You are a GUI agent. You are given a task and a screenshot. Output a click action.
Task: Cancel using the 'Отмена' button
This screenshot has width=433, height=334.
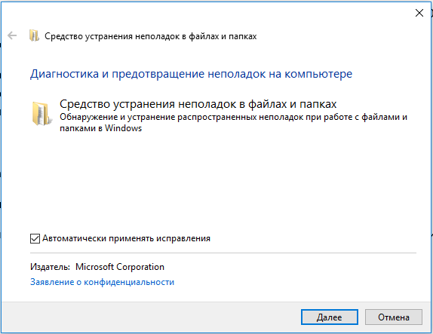click(x=394, y=317)
